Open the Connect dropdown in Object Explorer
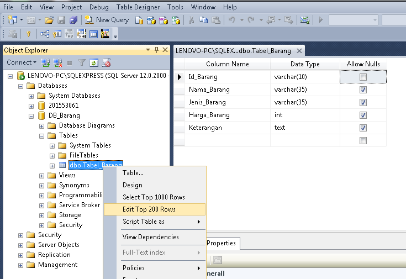Viewport: 406px width, 279px height. [21, 62]
